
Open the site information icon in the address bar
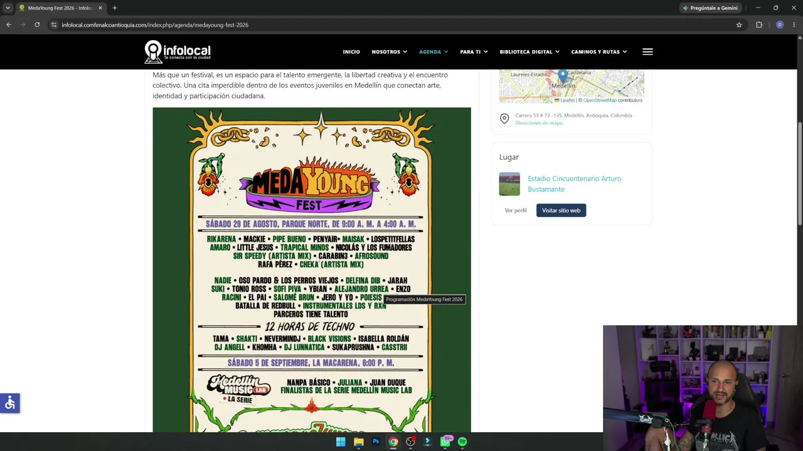(54, 25)
